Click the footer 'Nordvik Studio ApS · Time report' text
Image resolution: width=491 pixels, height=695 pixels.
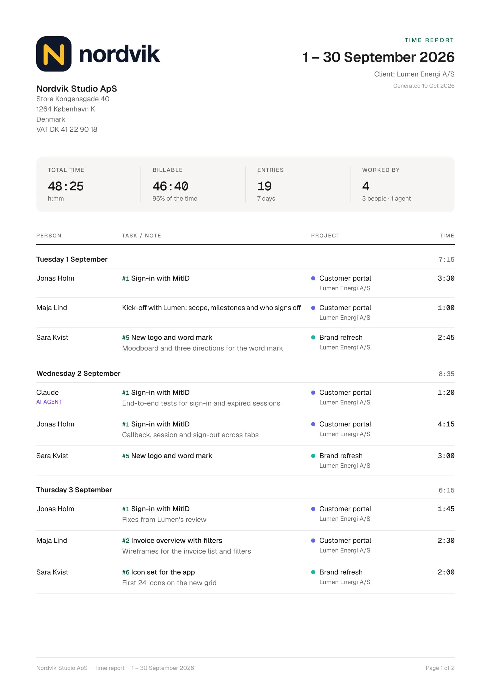[x=81, y=668]
